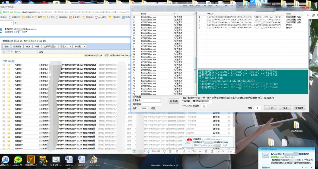This screenshot has width=318, height=169.
Task: Click the 测试拨号 button
Action: click(x=174, y=101)
